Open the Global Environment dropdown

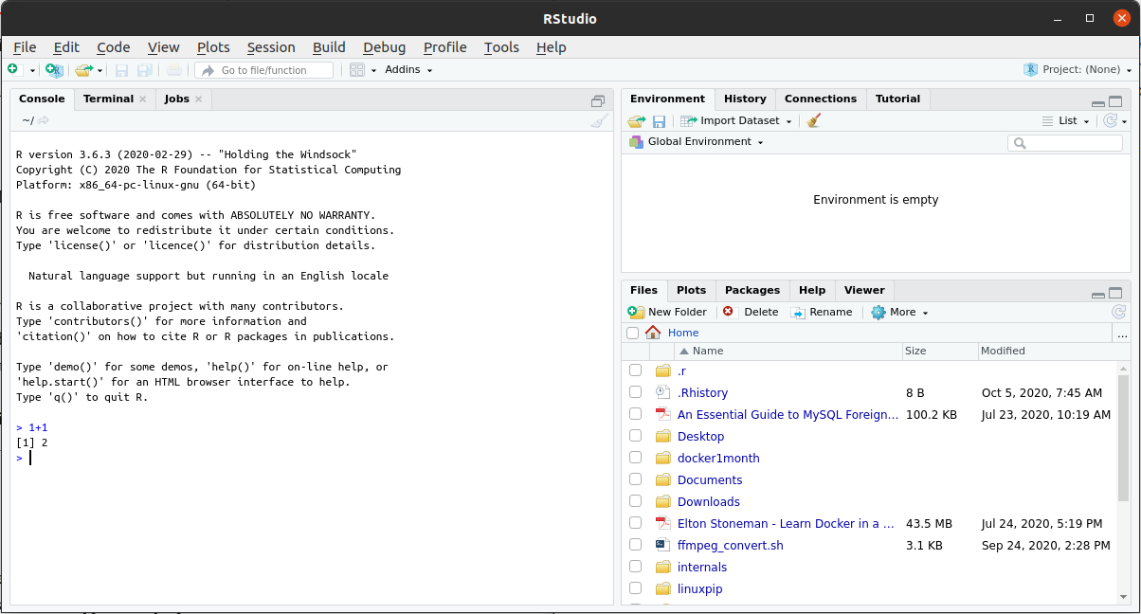pyautogui.click(x=697, y=142)
